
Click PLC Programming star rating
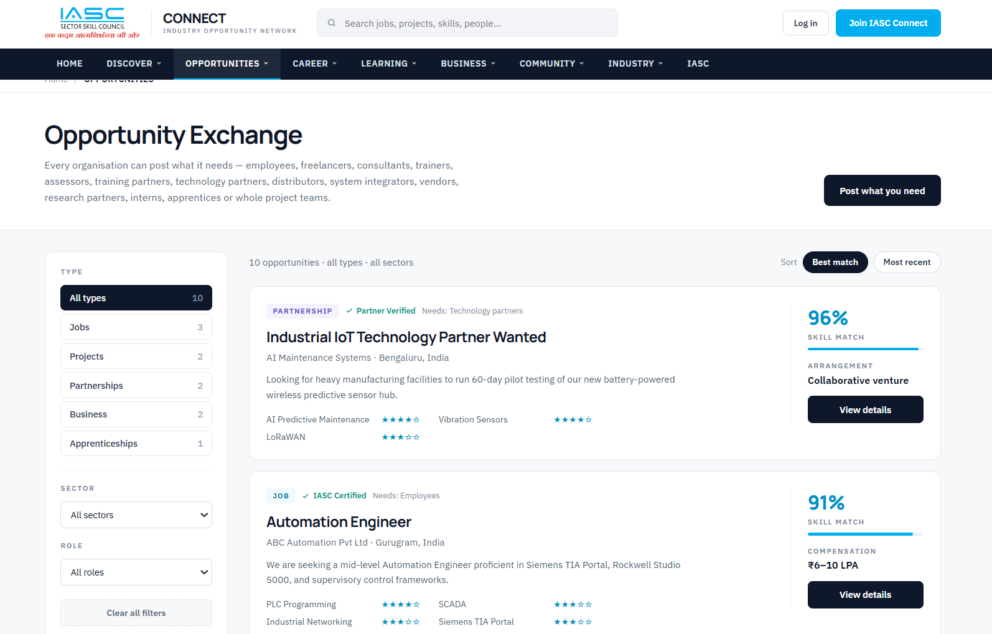(x=401, y=605)
